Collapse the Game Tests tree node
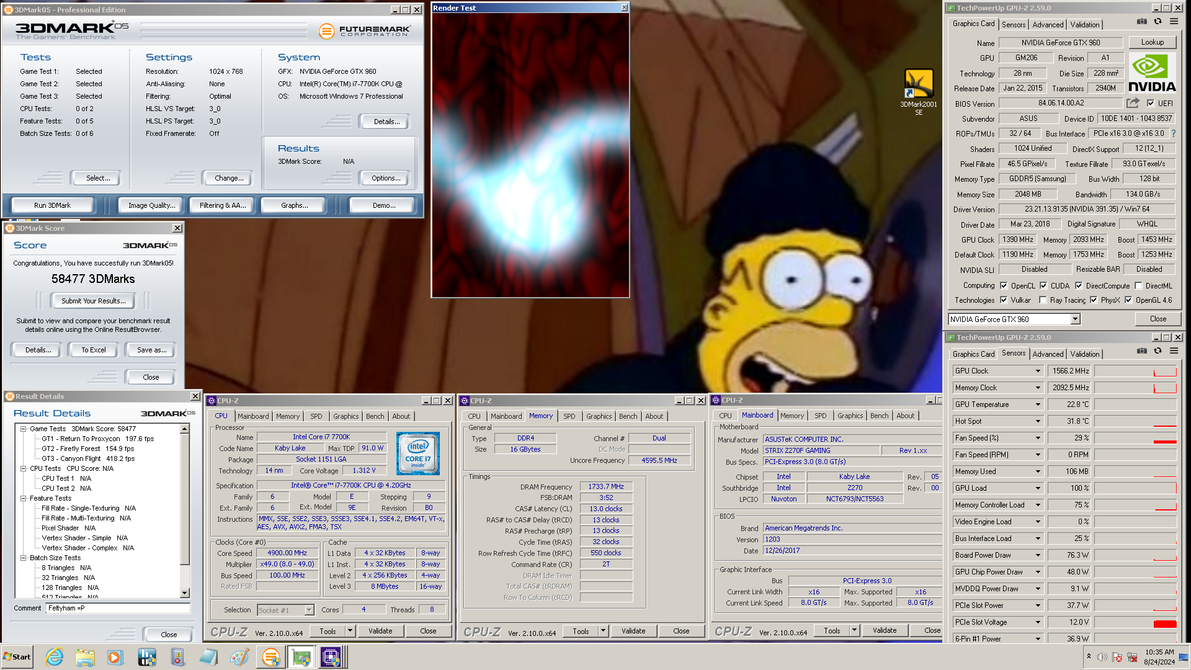This screenshot has width=1191, height=670. (x=23, y=429)
